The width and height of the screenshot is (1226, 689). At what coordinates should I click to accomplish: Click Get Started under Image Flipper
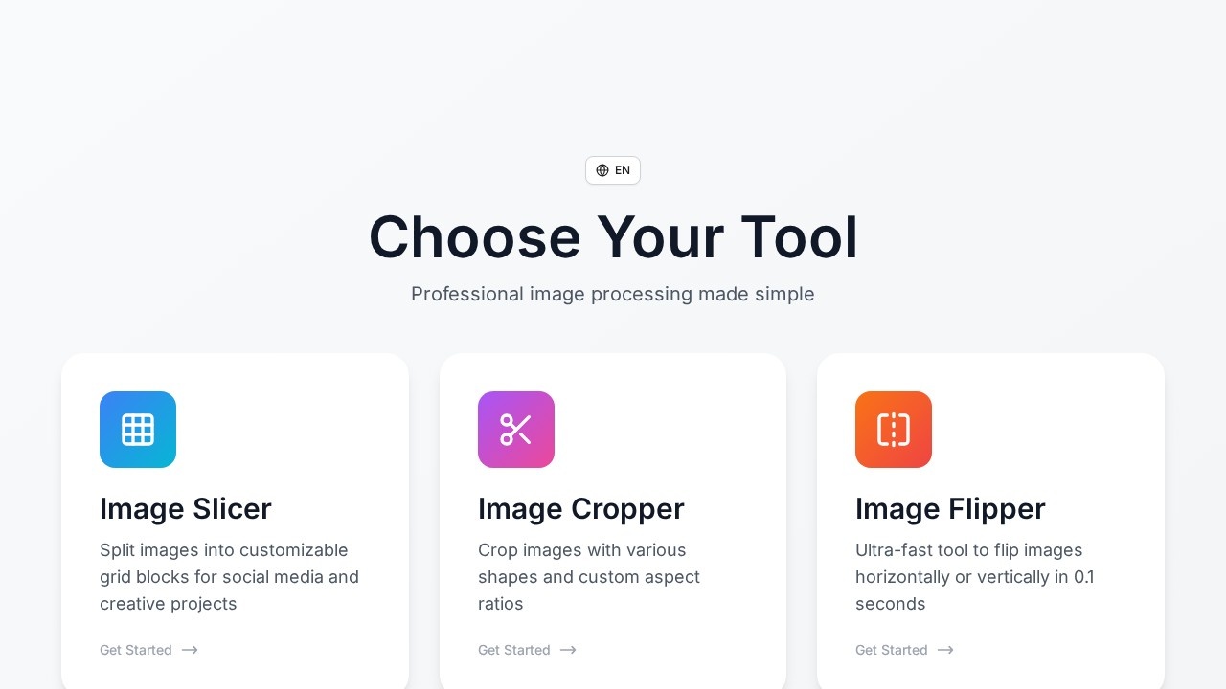click(x=892, y=650)
